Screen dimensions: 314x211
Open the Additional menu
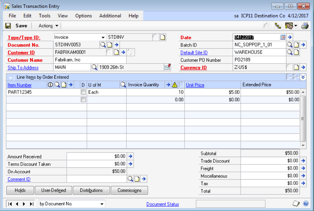coord(110,16)
